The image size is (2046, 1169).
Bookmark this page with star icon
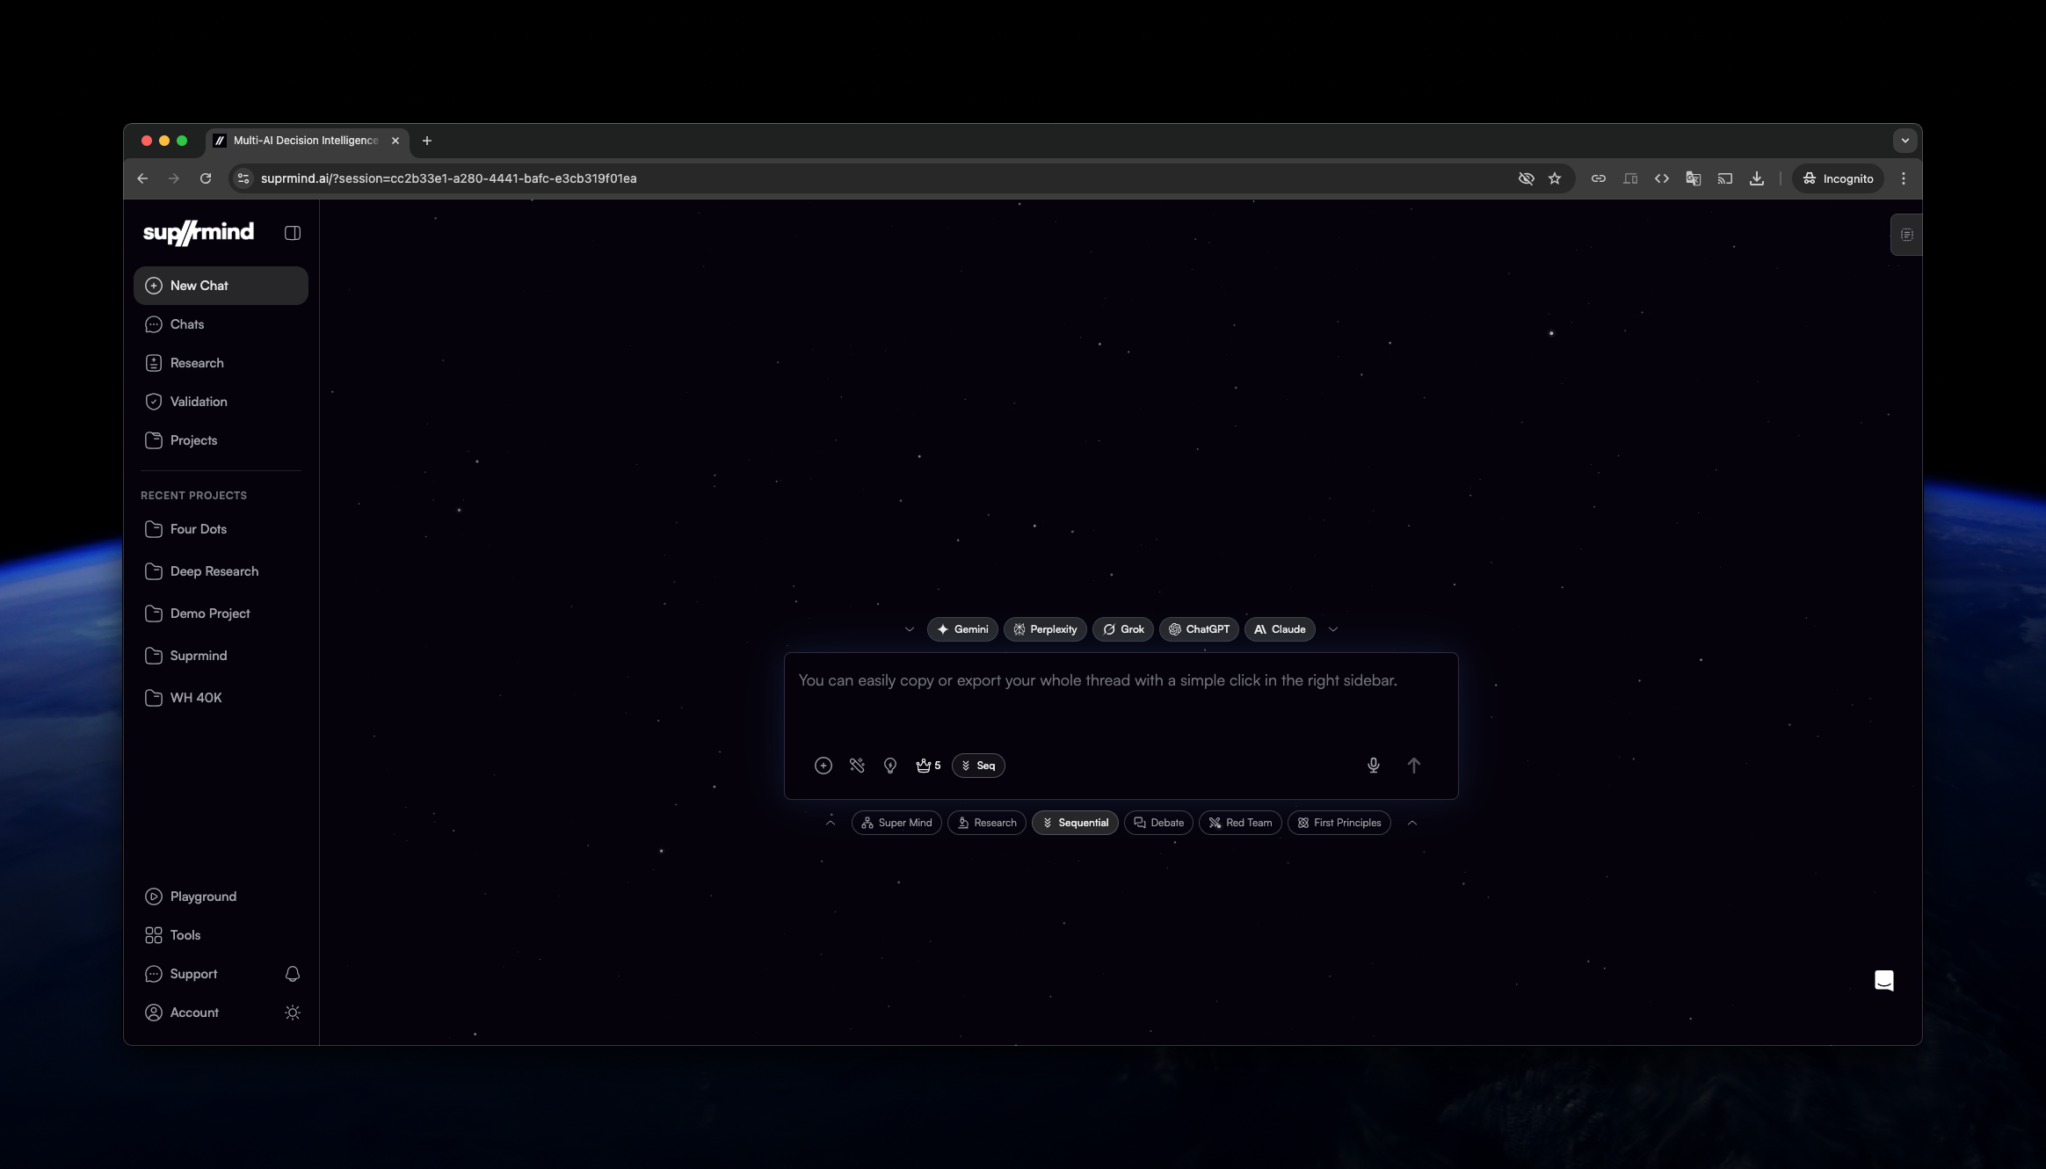pyautogui.click(x=1555, y=178)
